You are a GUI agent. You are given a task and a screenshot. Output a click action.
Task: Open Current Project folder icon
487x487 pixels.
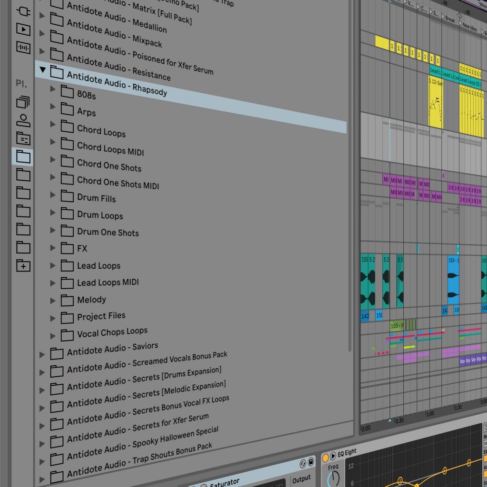[x=23, y=139]
